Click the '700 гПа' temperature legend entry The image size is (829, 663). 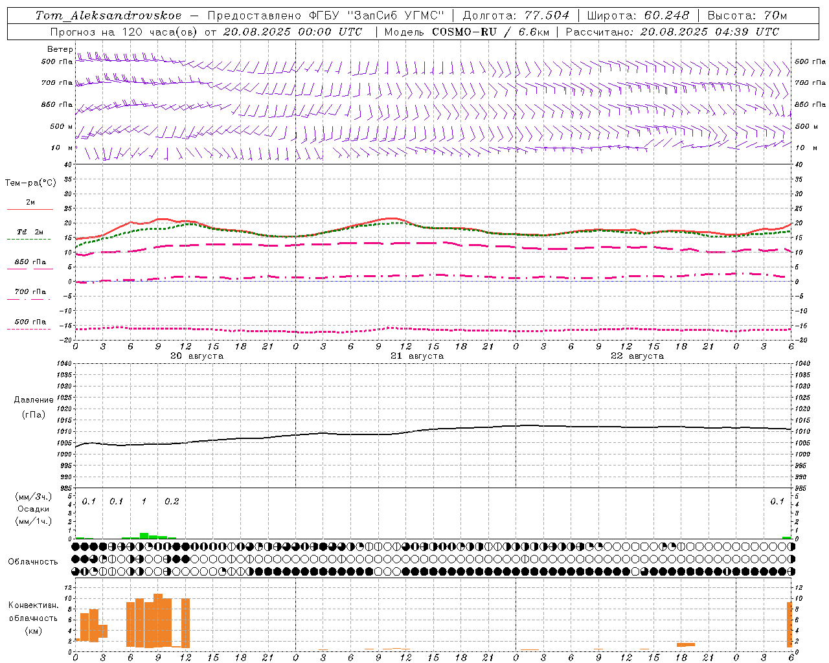click(x=30, y=292)
